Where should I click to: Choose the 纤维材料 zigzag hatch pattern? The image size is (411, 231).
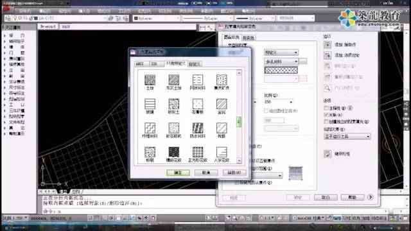point(150,128)
